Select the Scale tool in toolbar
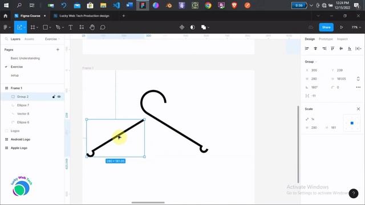This screenshot has width=365, height=205. tap(19, 27)
